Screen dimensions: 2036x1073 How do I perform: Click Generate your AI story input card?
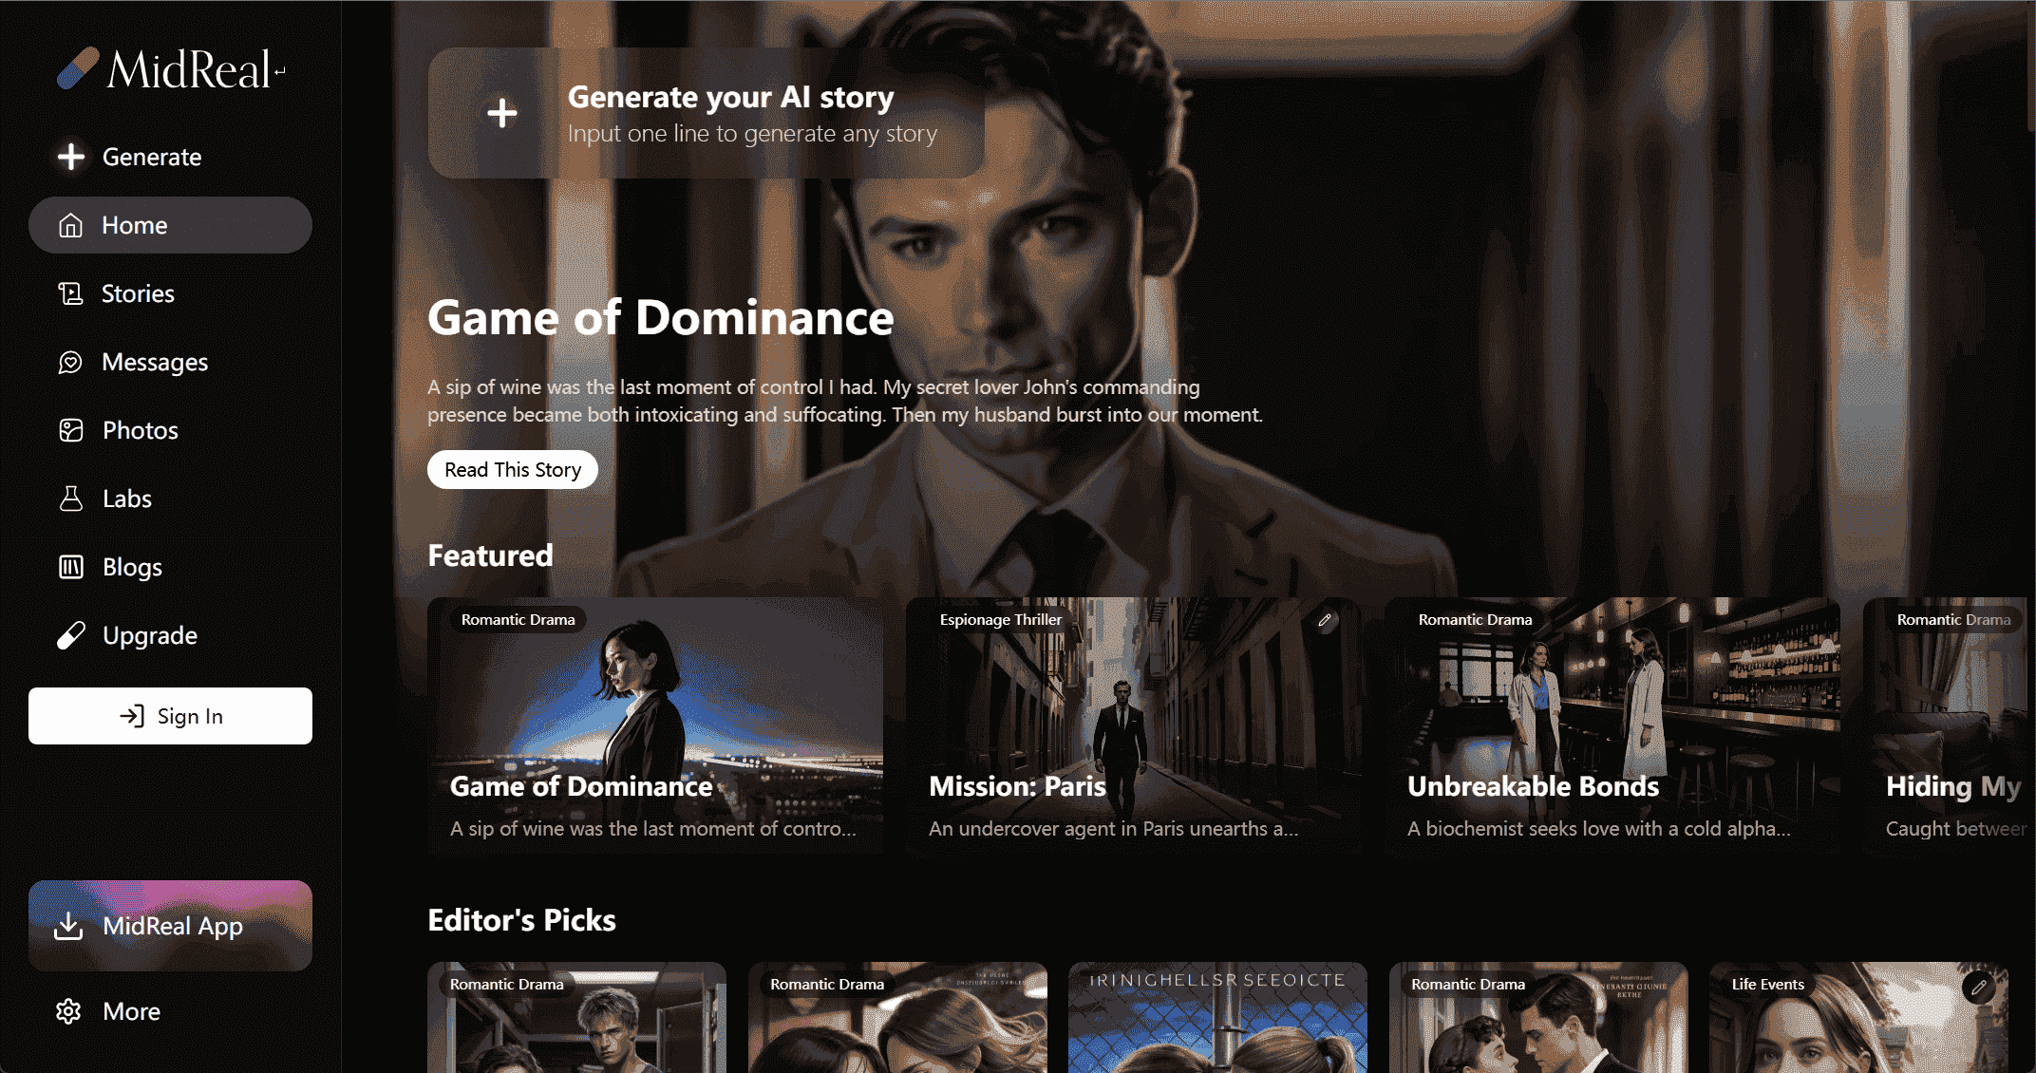coord(706,113)
